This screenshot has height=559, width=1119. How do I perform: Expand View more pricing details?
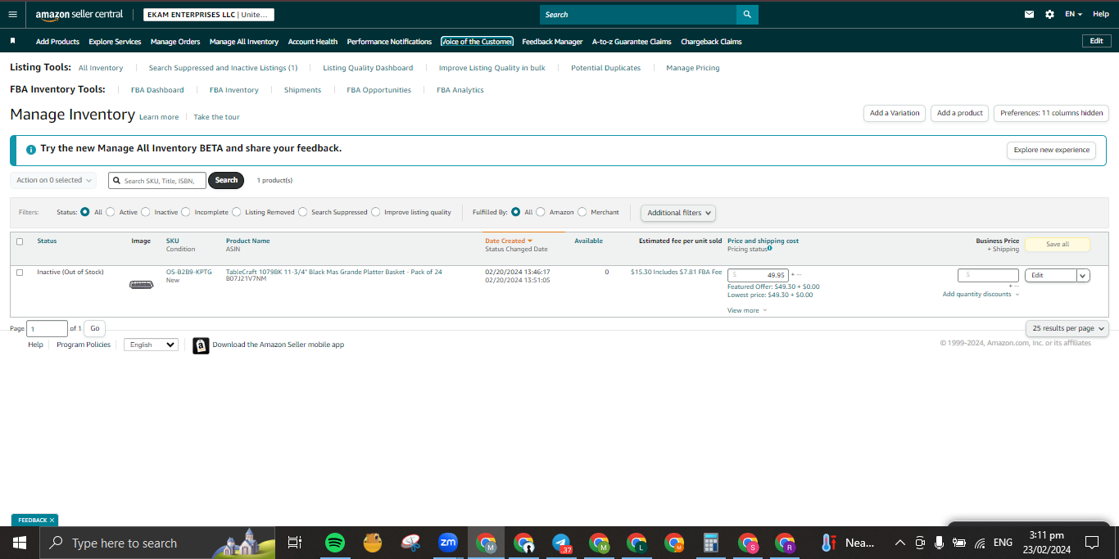[x=747, y=311]
